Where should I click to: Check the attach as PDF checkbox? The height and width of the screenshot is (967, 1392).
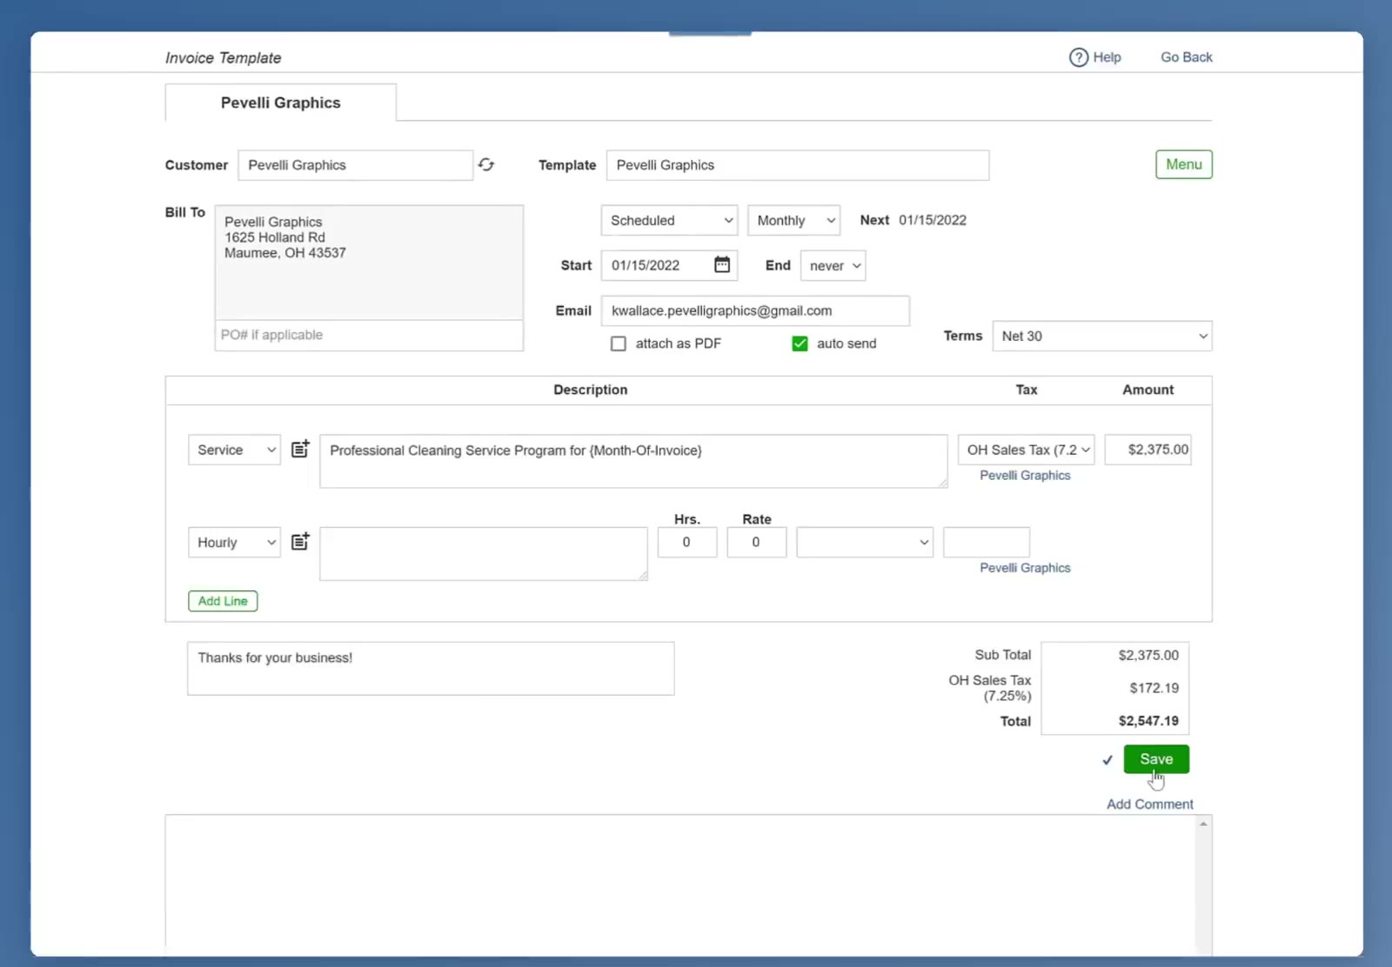pos(619,343)
